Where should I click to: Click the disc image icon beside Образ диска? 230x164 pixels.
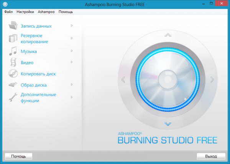click(13, 84)
